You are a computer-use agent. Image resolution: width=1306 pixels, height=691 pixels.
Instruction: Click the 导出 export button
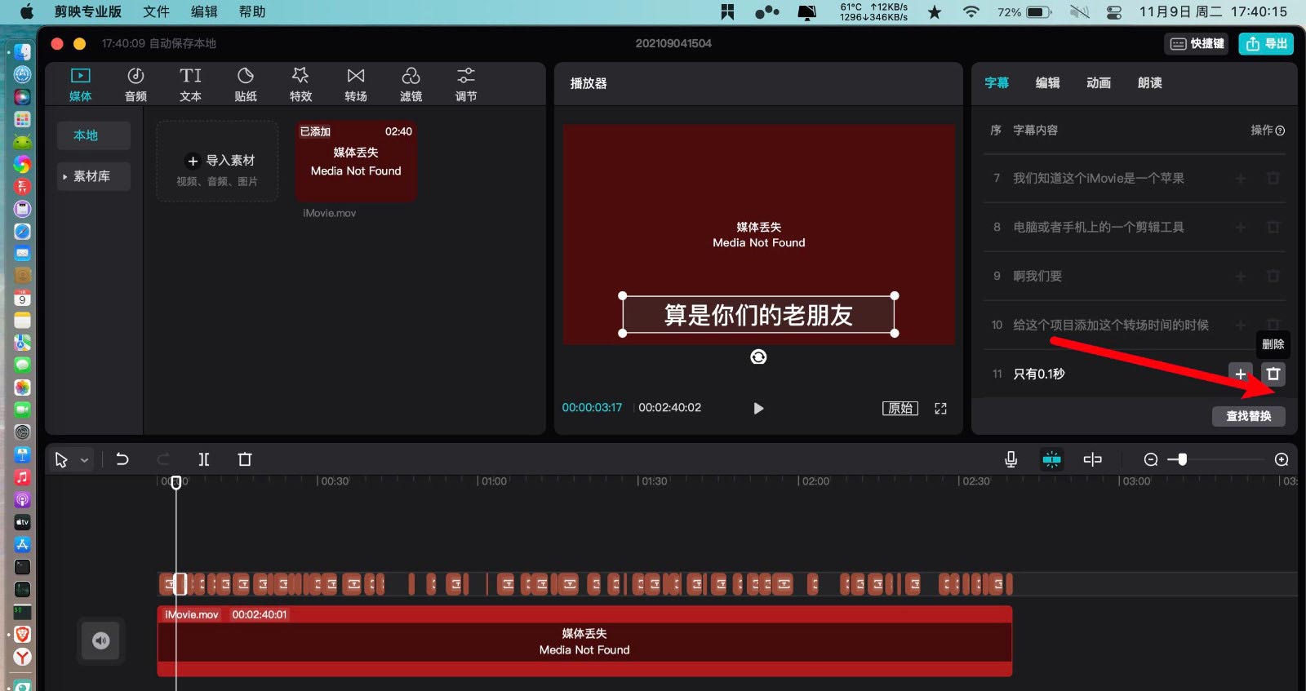pos(1266,43)
